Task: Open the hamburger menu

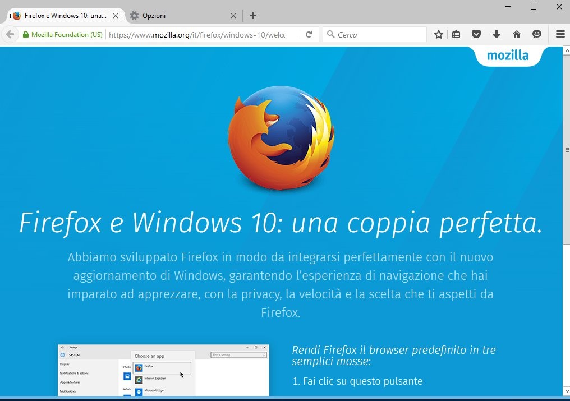Action: tap(560, 35)
